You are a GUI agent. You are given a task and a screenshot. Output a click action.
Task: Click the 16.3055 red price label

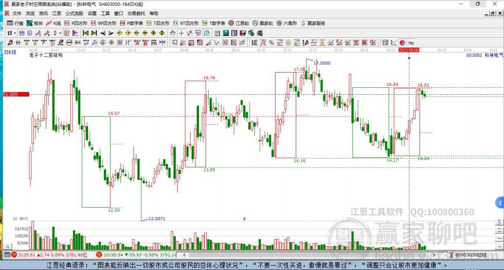16,94
